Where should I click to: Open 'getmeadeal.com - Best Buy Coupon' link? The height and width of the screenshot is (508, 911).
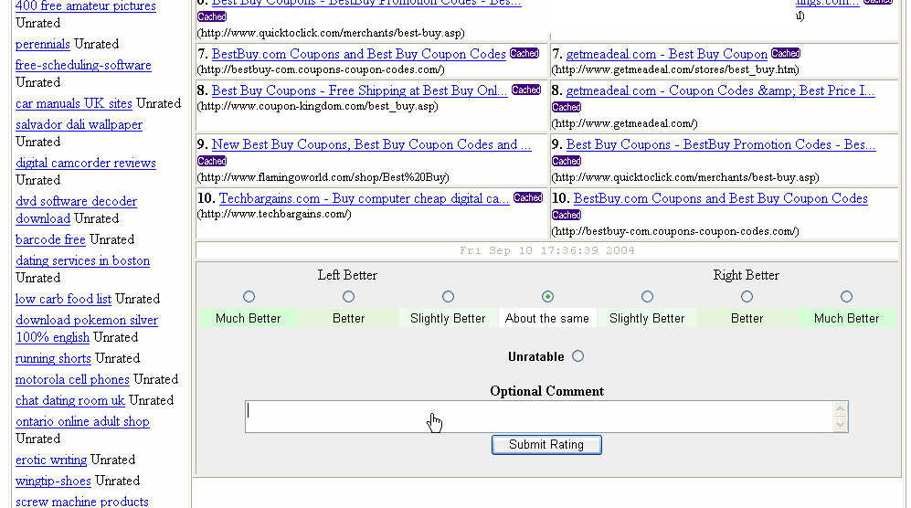pos(666,54)
